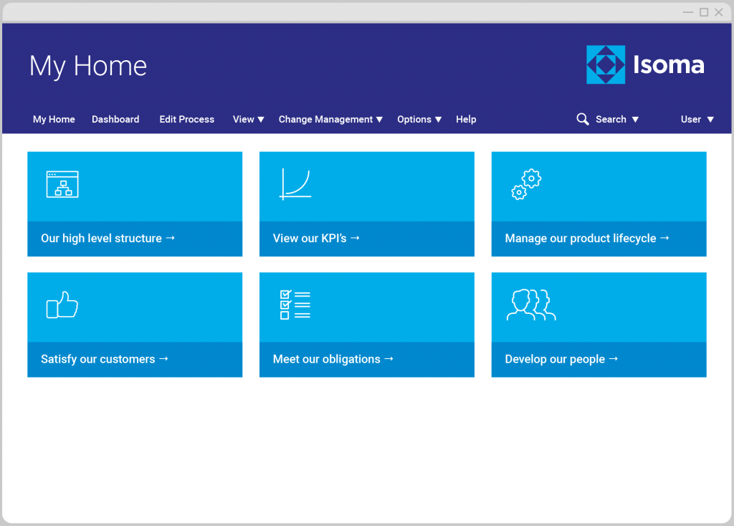The height and width of the screenshot is (526, 734).
Task: Click the gears product lifecycle icon
Action: [x=526, y=184]
